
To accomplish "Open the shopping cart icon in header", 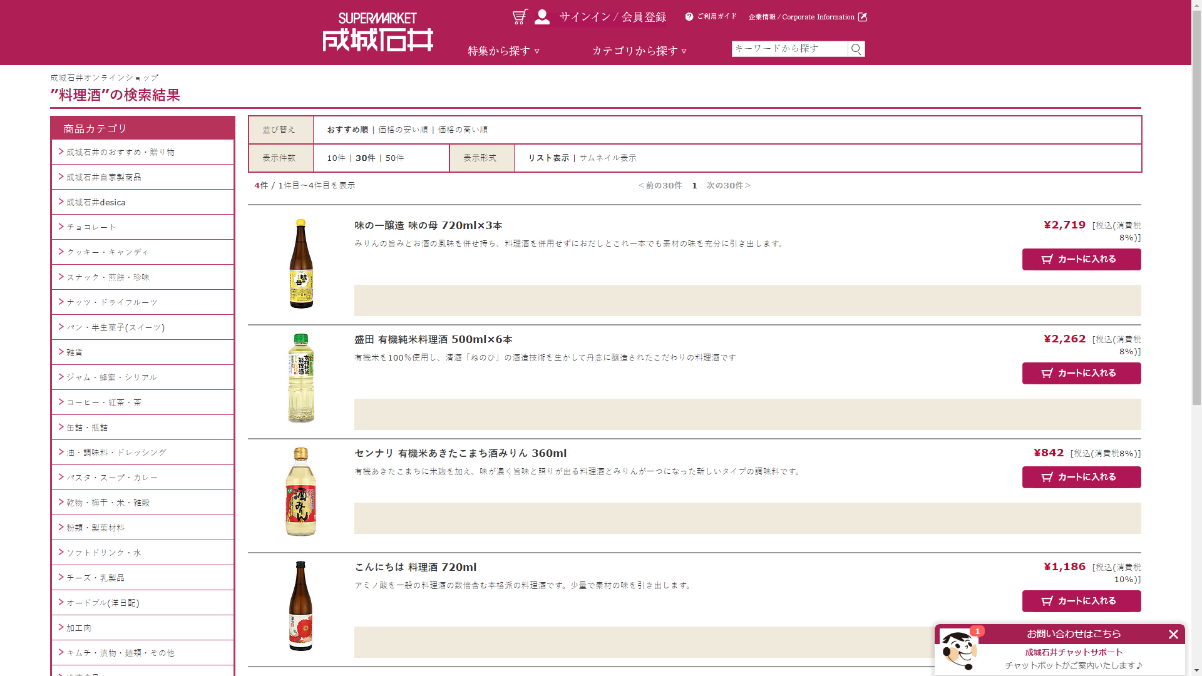I will [520, 17].
